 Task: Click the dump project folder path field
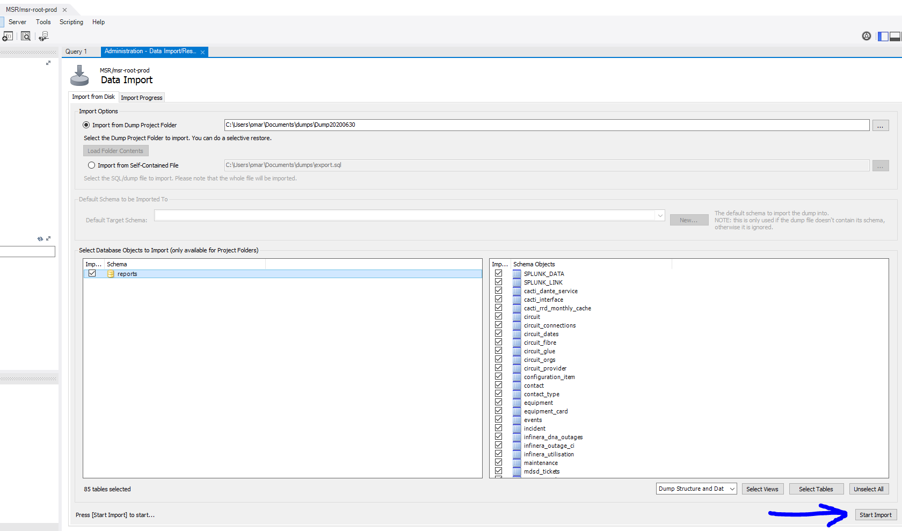tap(546, 125)
